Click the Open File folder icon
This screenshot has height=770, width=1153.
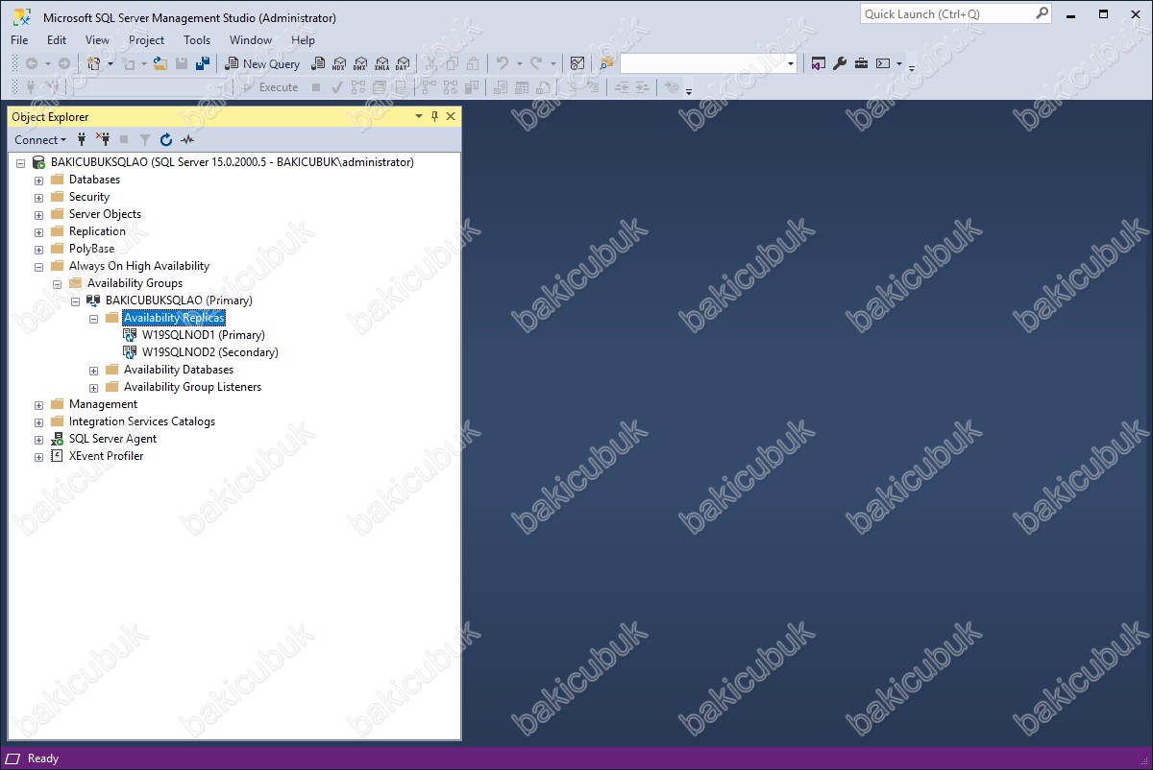[x=160, y=63]
